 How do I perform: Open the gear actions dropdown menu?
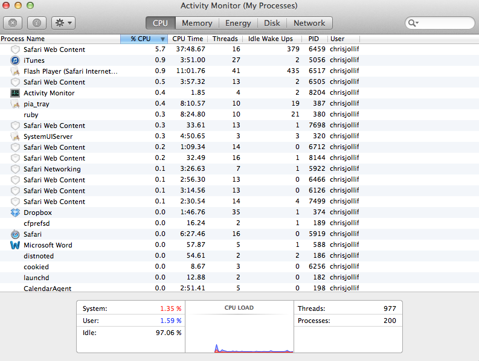63,23
